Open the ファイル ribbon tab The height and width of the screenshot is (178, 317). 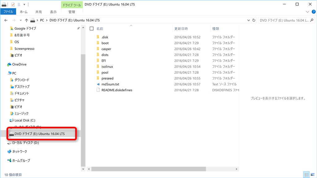click(8, 12)
